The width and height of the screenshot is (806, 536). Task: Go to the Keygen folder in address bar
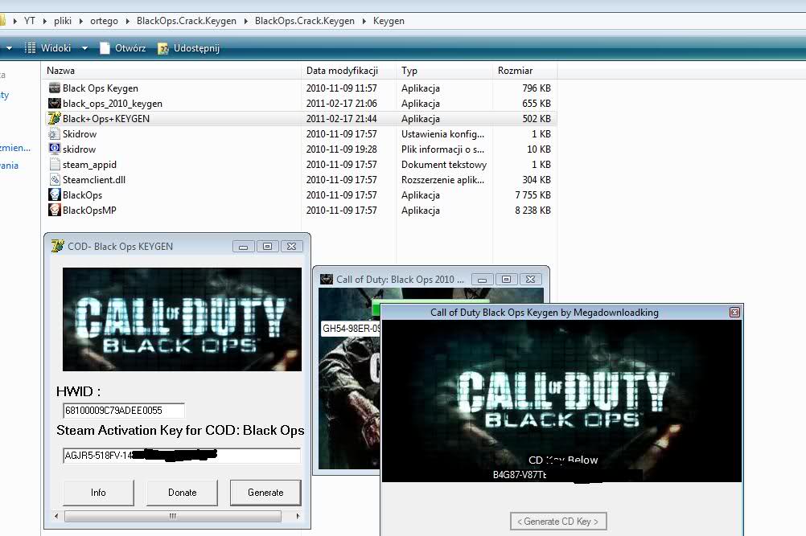click(389, 21)
